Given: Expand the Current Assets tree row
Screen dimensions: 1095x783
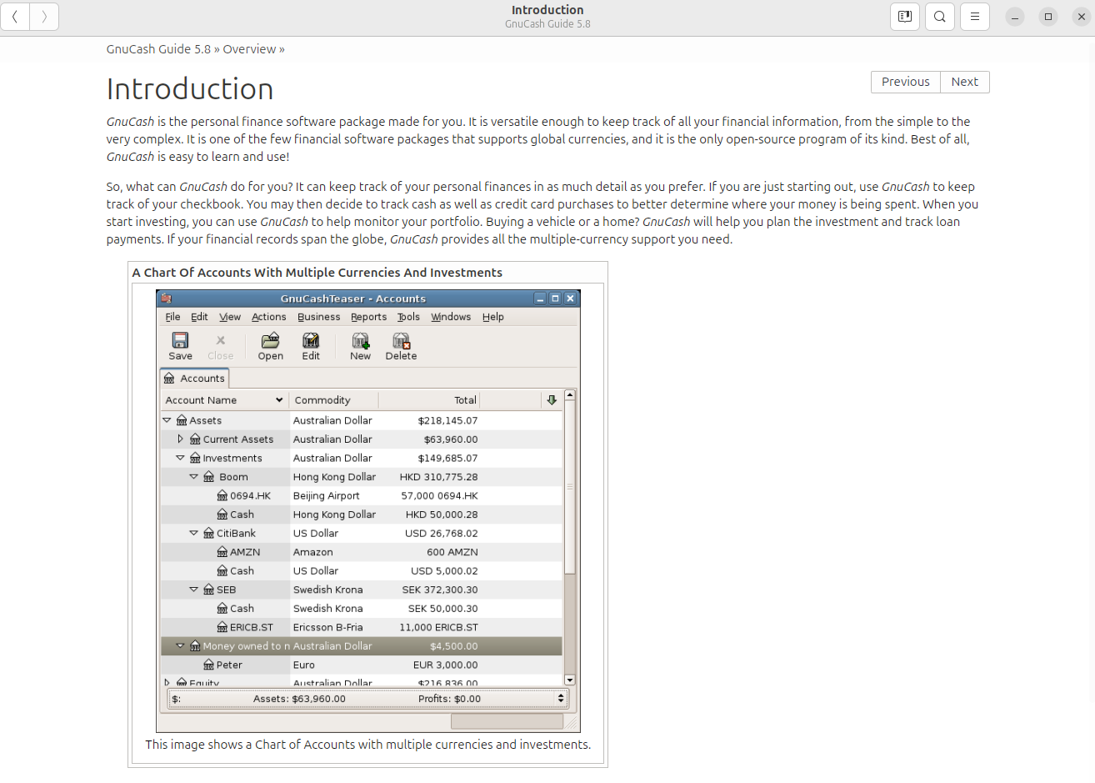Looking at the screenshot, I should tap(180, 439).
